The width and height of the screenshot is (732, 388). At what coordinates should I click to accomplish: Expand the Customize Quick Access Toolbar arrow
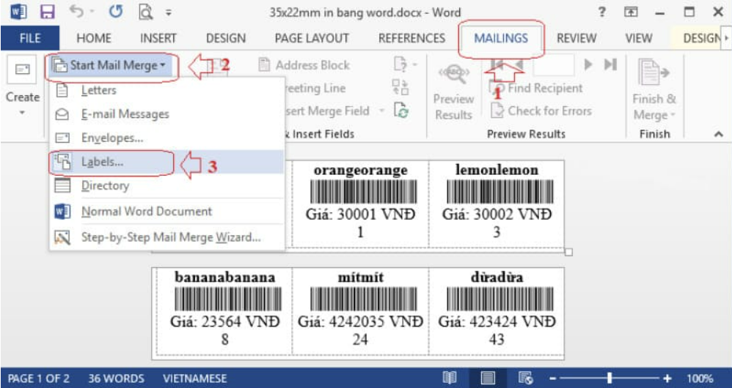(x=169, y=13)
